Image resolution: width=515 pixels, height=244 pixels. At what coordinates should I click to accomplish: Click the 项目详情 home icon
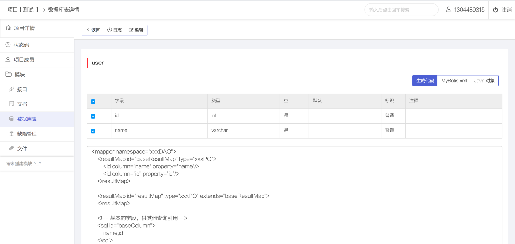(8, 28)
